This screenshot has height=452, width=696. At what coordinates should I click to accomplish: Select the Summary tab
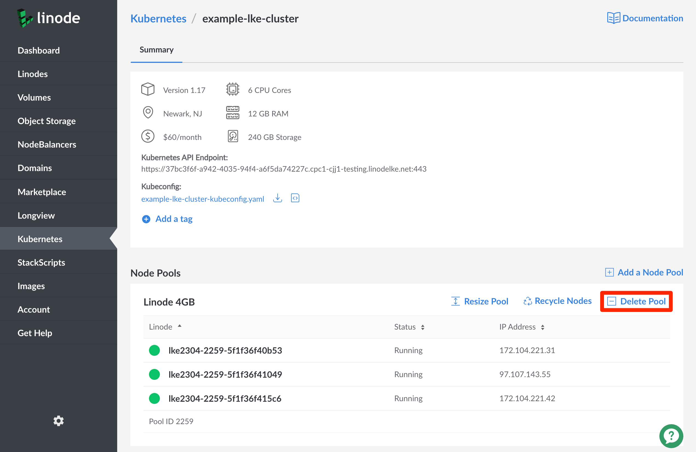tap(156, 50)
